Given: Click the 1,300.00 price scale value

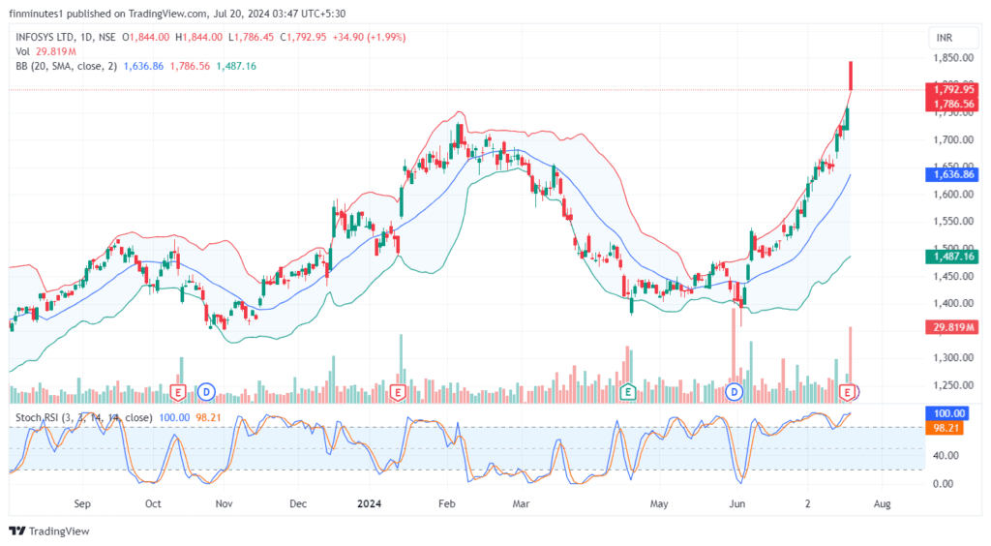Looking at the screenshot, I should 953,357.
